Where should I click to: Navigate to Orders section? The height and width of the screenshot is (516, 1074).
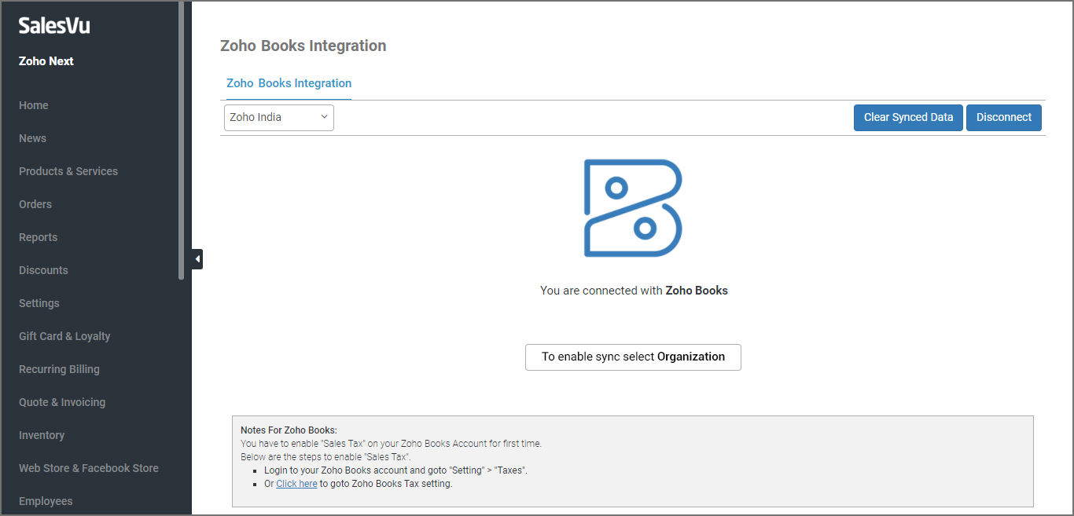(35, 204)
